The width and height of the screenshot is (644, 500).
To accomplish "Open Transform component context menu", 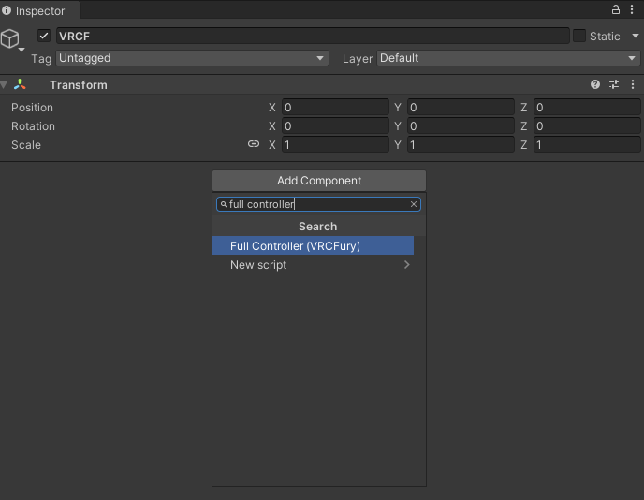I will [633, 84].
